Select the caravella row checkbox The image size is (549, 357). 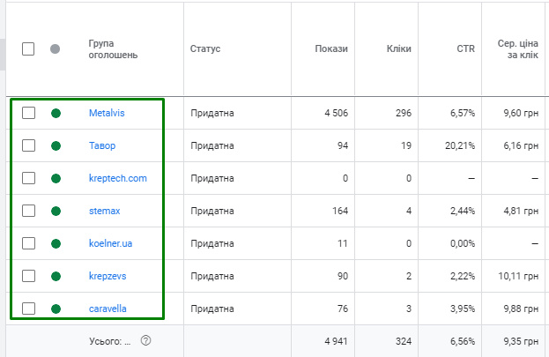(28, 309)
